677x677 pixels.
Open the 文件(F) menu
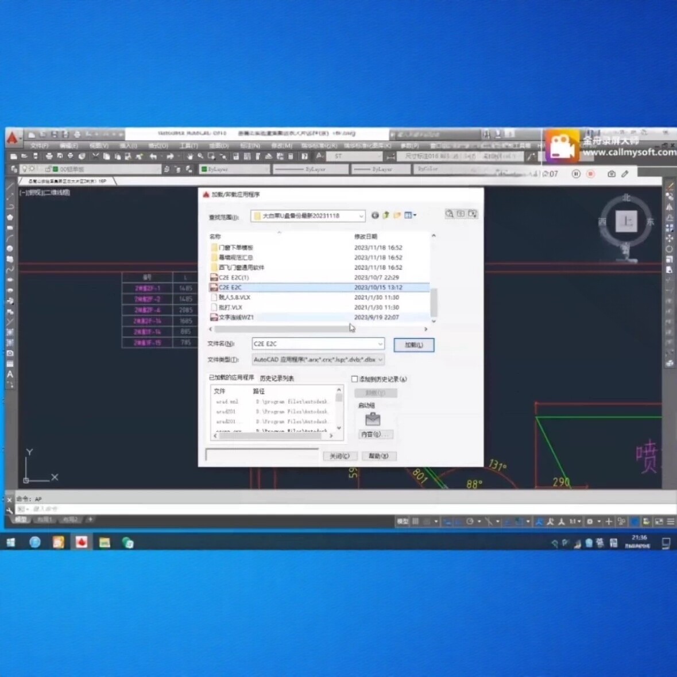pos(39,145)
